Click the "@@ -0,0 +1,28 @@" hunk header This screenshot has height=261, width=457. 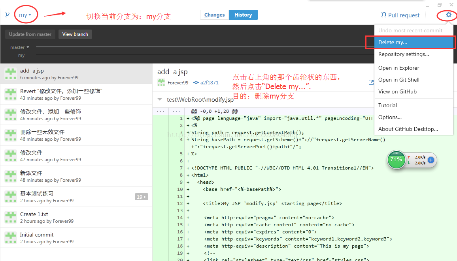[x=214, y=111]
